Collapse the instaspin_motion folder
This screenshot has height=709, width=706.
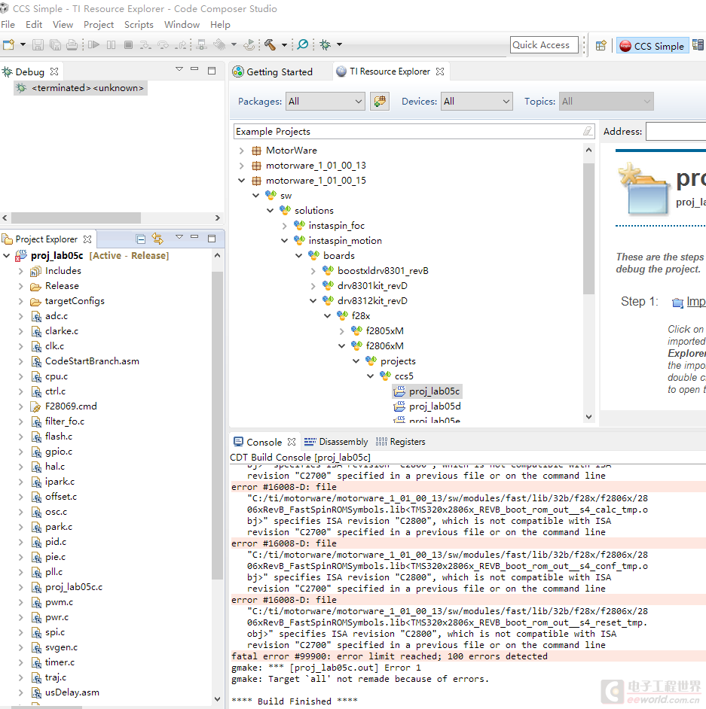tap(284, 241)
